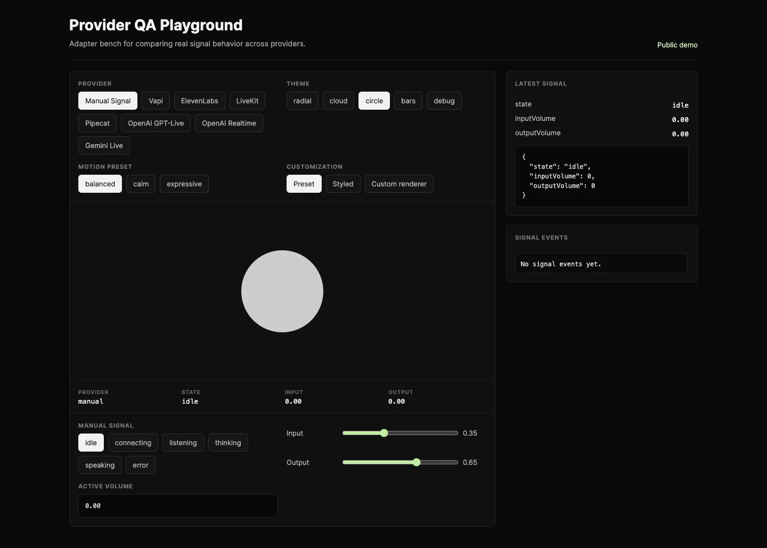This screenshot has height=548, width=767.
Task: Select the circle theme
Action: 374,101
